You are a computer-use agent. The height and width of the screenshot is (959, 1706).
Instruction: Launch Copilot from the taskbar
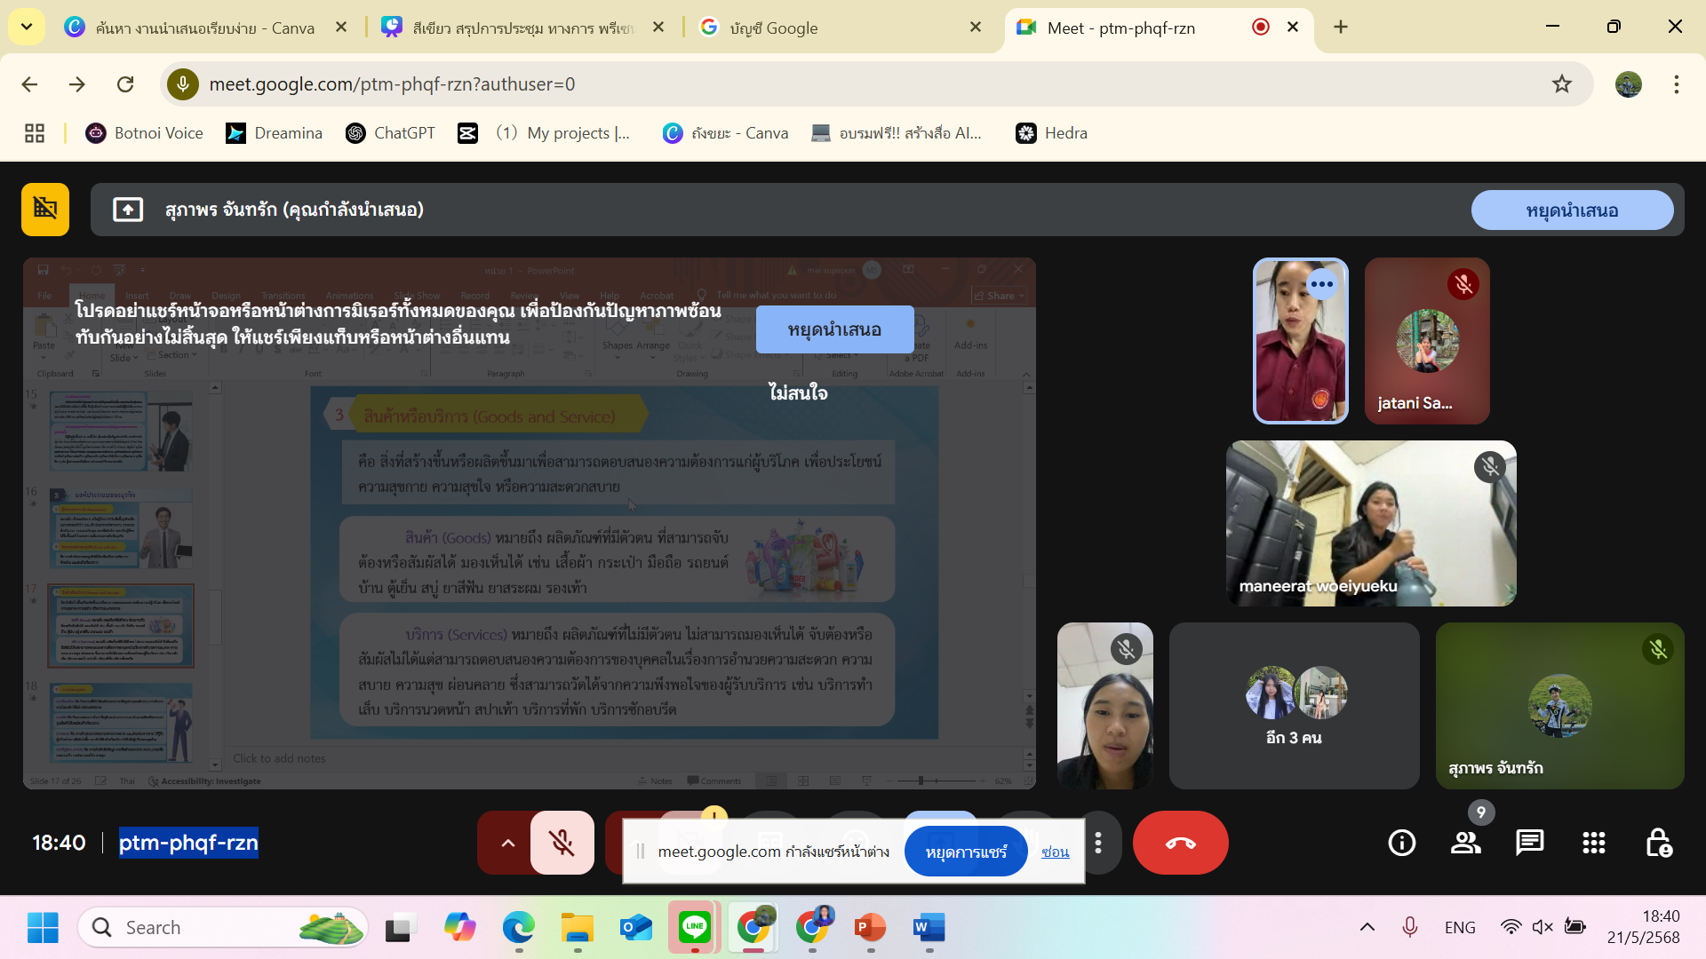coord(460,928)
